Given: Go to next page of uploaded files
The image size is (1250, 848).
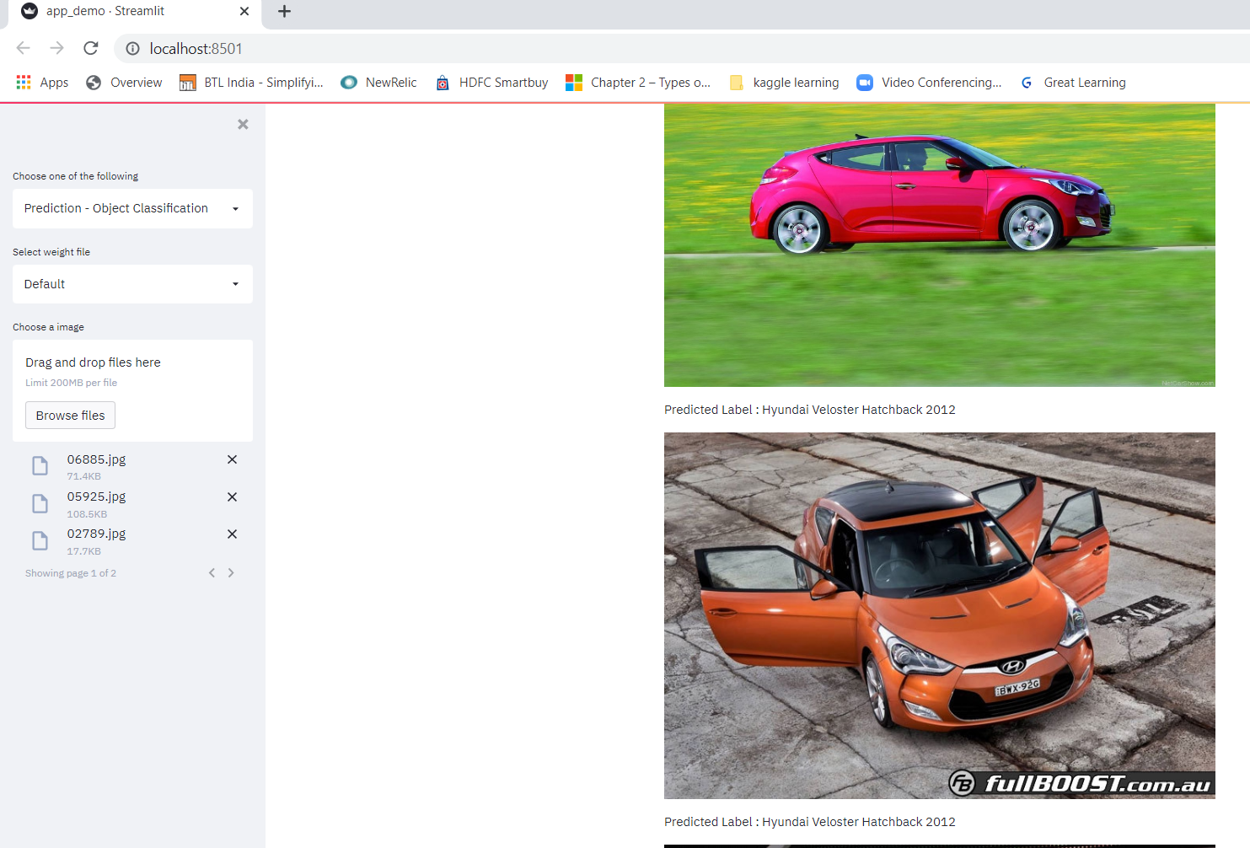Looking at the screenshot, I should (231, 572).
